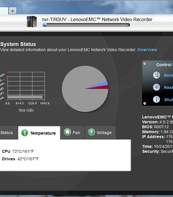173x197 pixels.
Task: Open a new browser tab with plus button
Action: point(13,11)
